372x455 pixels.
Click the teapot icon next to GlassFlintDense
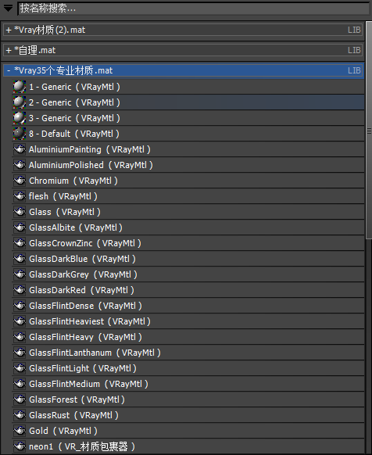[20, 306]
